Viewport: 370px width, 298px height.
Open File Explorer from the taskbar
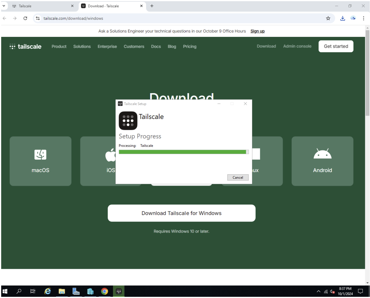(x=62, y=292)
